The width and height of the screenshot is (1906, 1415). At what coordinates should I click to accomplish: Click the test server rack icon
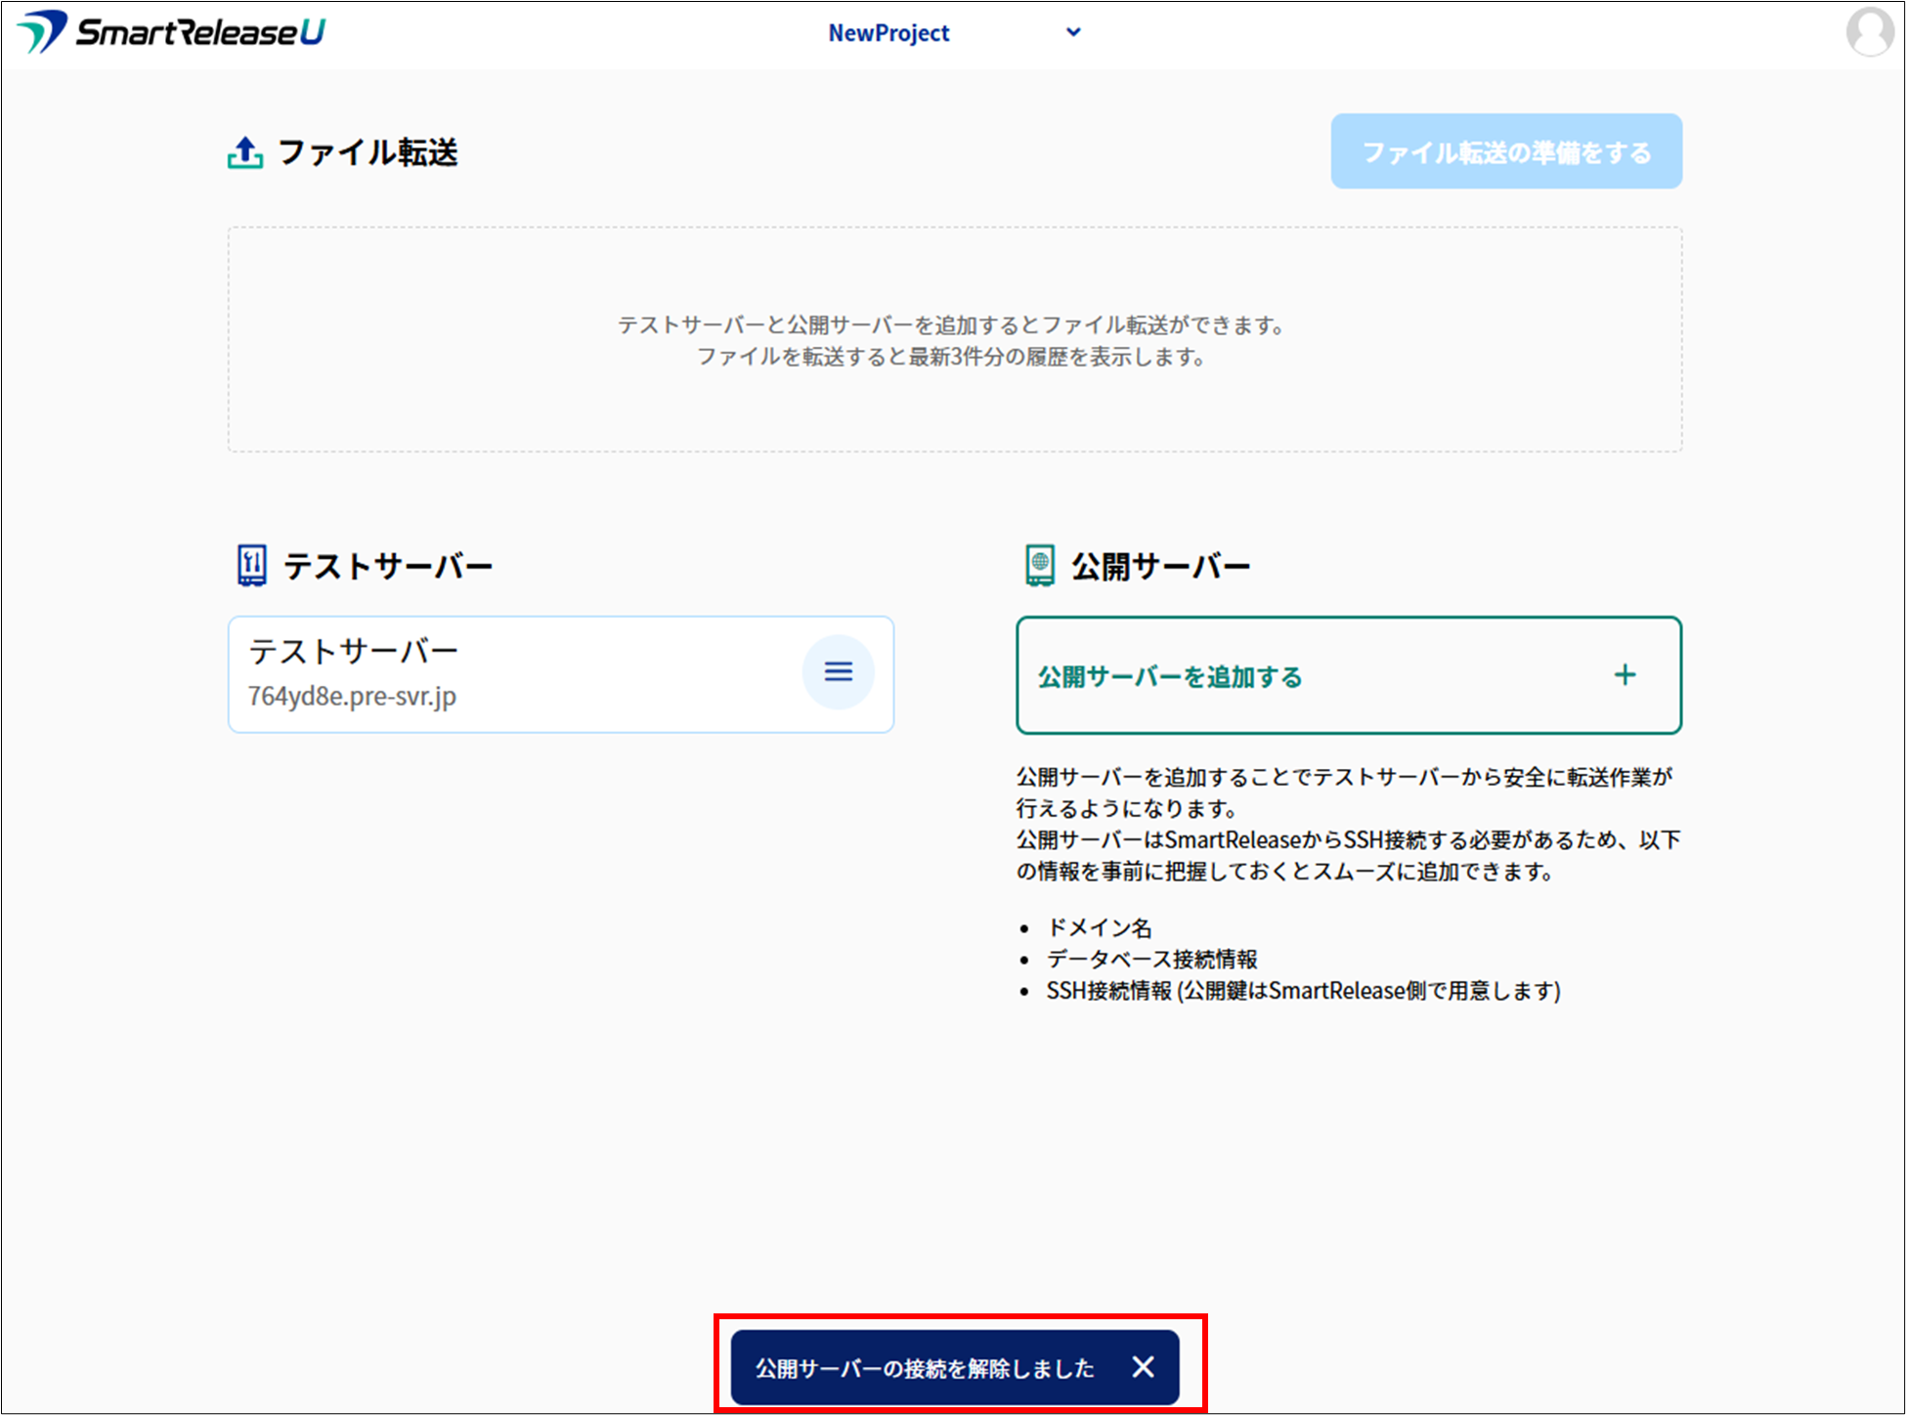coord(251,566)
